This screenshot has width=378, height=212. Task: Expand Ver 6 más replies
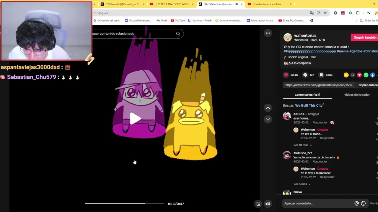[302, 184]
